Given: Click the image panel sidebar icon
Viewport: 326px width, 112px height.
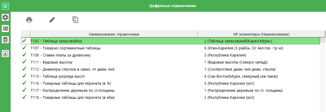Looking at the screenshot, I should click(5, 53).
